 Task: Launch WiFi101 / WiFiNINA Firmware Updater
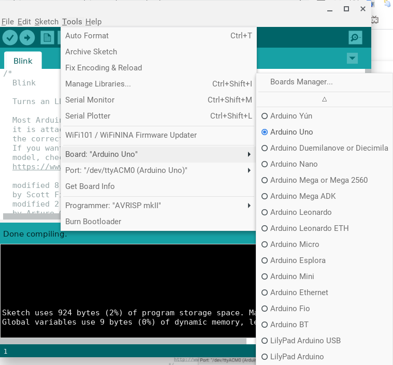pyautogui.click(x=158, y=135)
